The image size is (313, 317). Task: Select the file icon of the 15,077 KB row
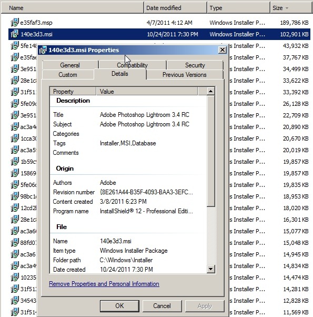(x=15, y=231)
